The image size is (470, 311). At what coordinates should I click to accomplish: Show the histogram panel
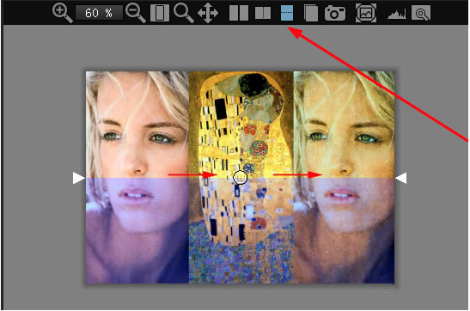pos(397,14)
